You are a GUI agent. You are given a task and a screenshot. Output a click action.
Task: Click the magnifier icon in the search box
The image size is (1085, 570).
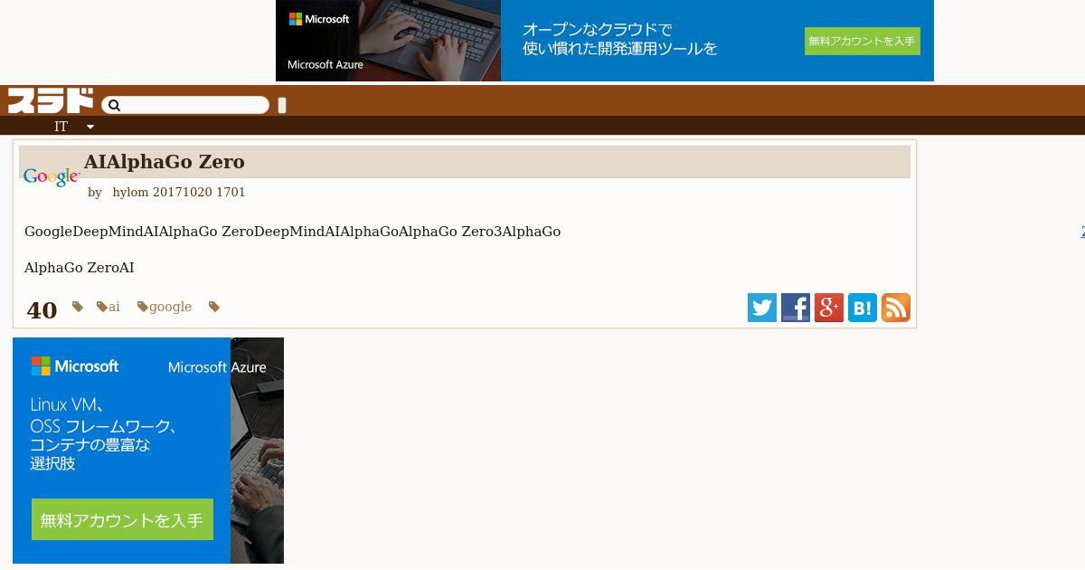click(114, 106)
